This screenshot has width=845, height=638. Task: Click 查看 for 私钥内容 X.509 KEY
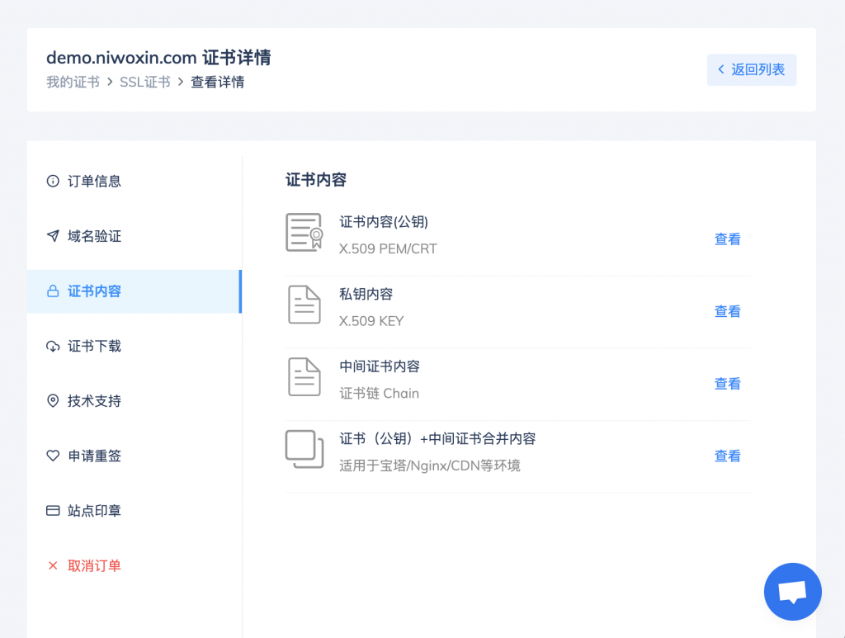pyautogui.click(x=727, y=311)
